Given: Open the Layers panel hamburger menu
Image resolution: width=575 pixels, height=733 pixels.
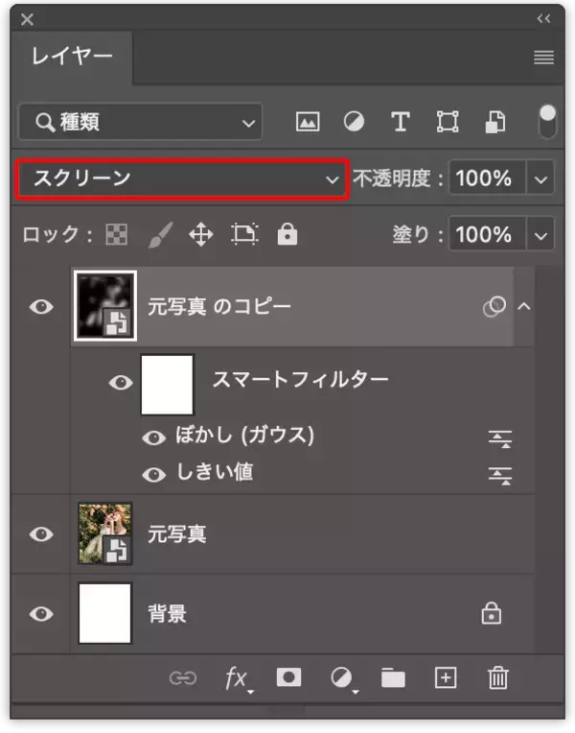Looking at the screenshot, I should tap(543, 58).
